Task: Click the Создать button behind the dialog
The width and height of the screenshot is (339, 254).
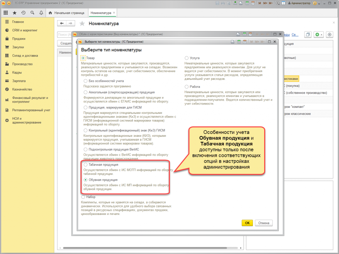Action: (x=65, y=43)
